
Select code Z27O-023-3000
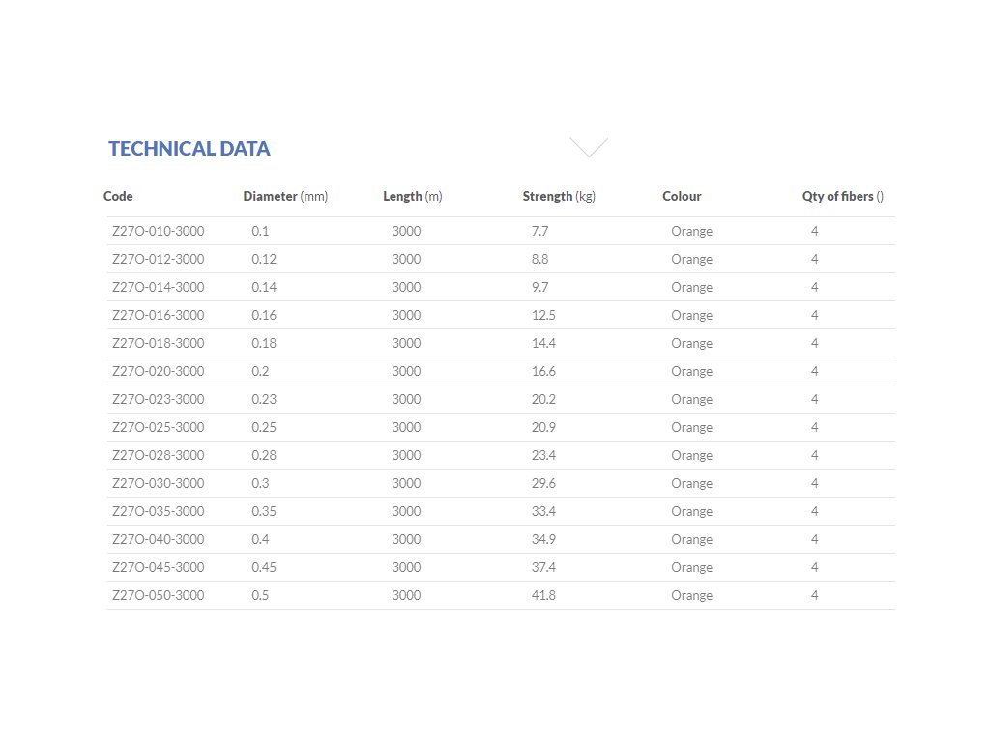click(159, 399)
